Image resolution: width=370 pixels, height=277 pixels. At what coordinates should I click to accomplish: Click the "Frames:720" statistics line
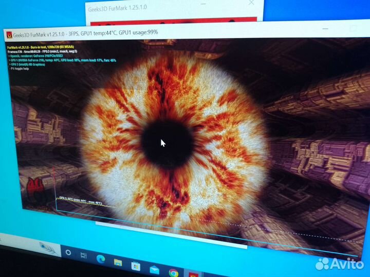(43, 51)
